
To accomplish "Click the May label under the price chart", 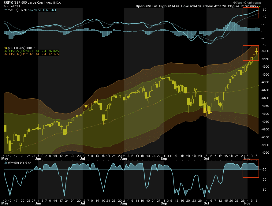I will point(5,159).
